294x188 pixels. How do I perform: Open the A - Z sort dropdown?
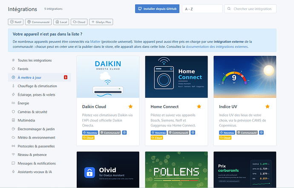click(x=202, y=9)
